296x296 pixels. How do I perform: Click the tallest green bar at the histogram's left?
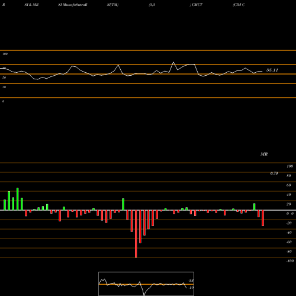(x=17, y=199)
